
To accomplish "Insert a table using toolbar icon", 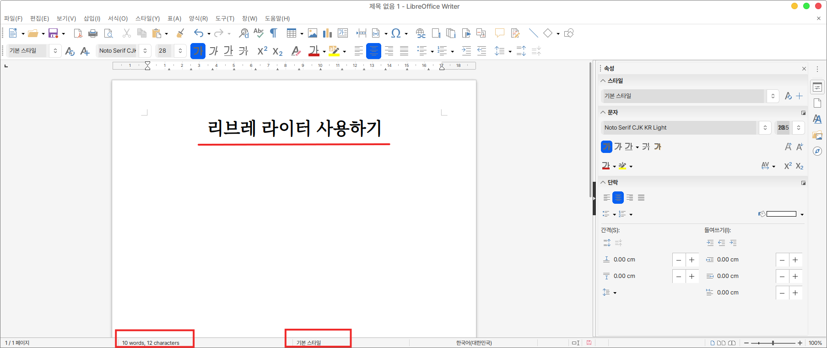I will (291, 33).
